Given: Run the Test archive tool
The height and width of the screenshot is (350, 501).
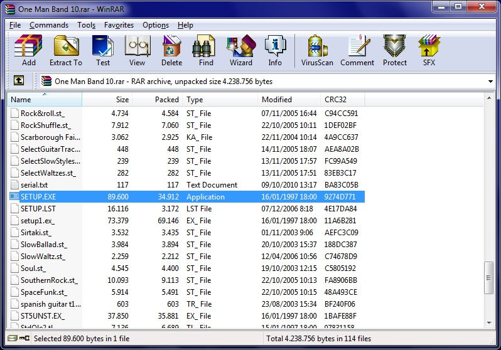Looking at the screenshot, I should 102,50.
